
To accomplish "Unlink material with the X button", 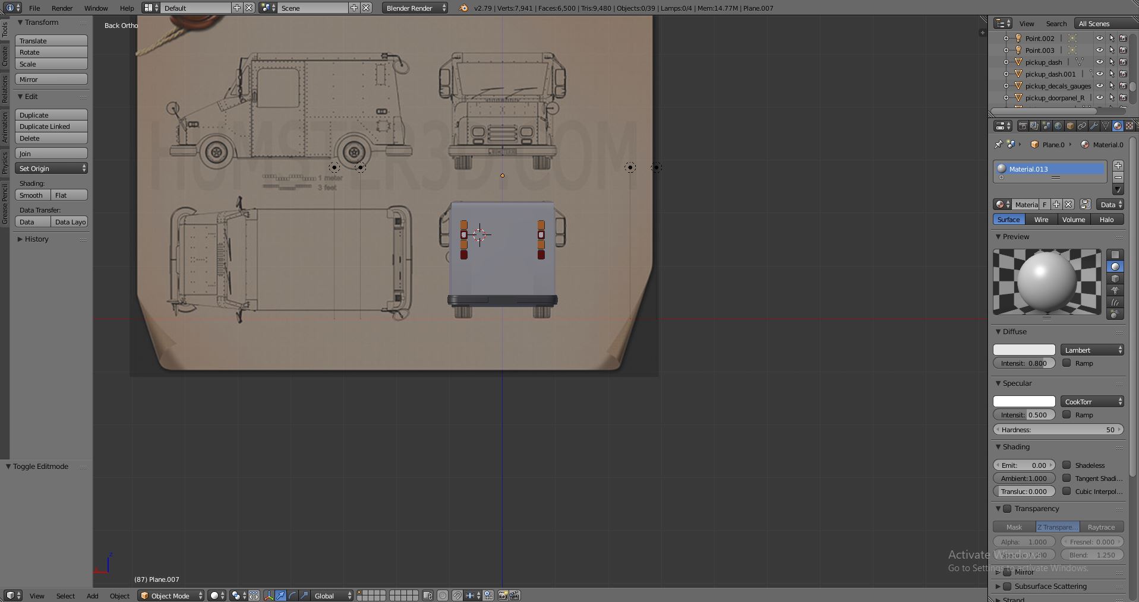I will 1068,204.
